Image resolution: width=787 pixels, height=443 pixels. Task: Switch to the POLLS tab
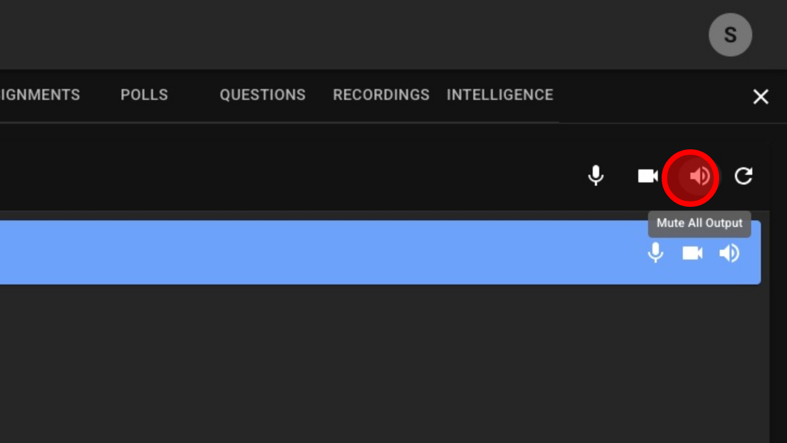click(x=144, y=95)
